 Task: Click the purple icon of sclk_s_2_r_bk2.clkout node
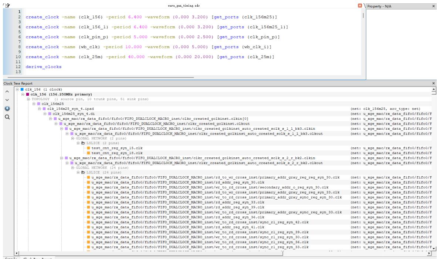[x=72, y=163]
